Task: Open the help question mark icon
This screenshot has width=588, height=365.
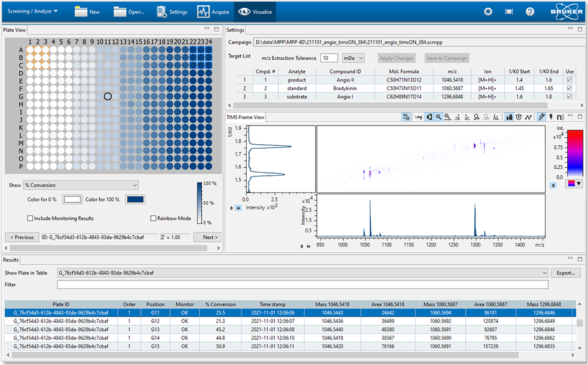Action: click(x=530, y=12)
